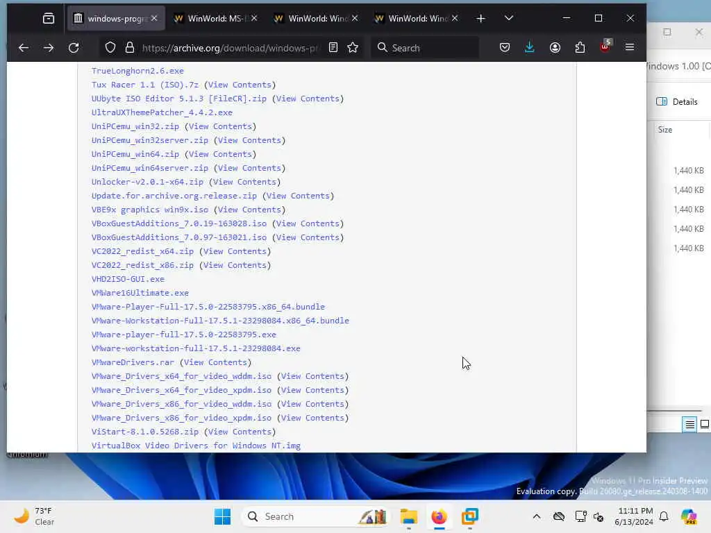Click the Firefox Search box
The image size is (711, 533).
click(x=424, y=48)
